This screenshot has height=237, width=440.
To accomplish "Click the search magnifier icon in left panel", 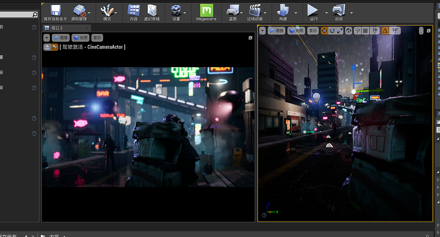I will click(35, 15).
